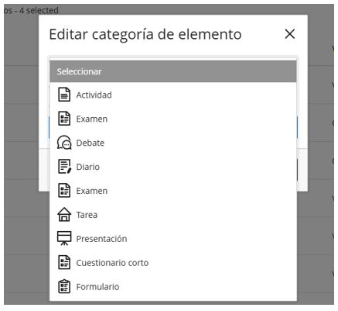Image resolution: width=338 pixels, height=311 pixels.
Task: Click the Formulario clipboard icon
Action: click(64, 286)
